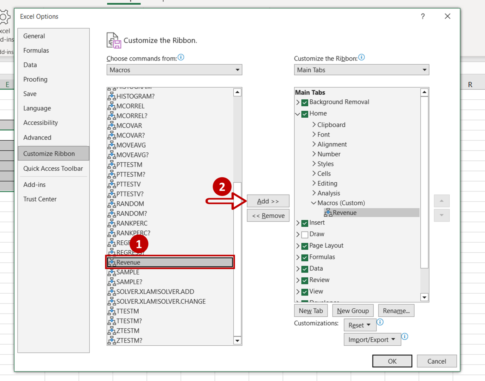Viewport: 485px width, 381px height.
Task: Disable the Review tab checkbox
Action: click(x=304, y=280)
